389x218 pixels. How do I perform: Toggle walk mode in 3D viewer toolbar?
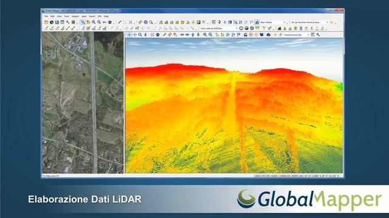145,35
